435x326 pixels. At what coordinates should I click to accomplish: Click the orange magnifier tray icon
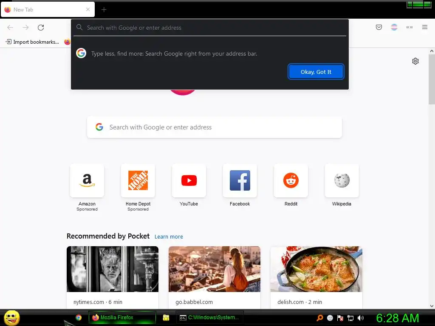tap(320, 318)
